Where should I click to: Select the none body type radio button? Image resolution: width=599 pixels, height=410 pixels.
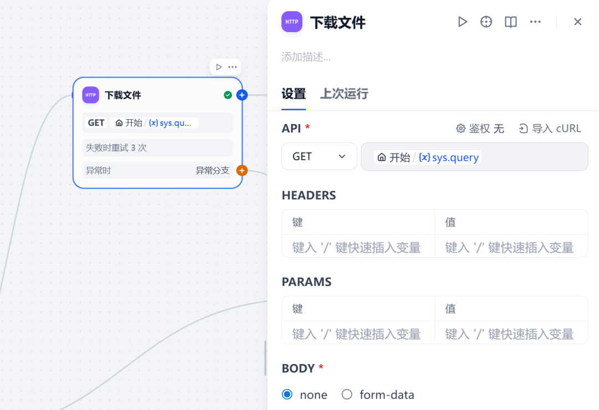[x=287, y=394]
